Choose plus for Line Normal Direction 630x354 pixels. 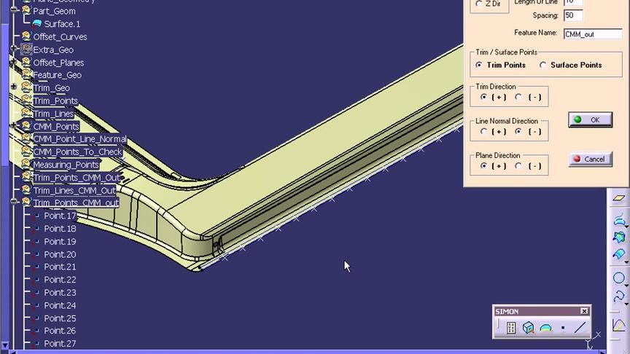pos(482,132)
